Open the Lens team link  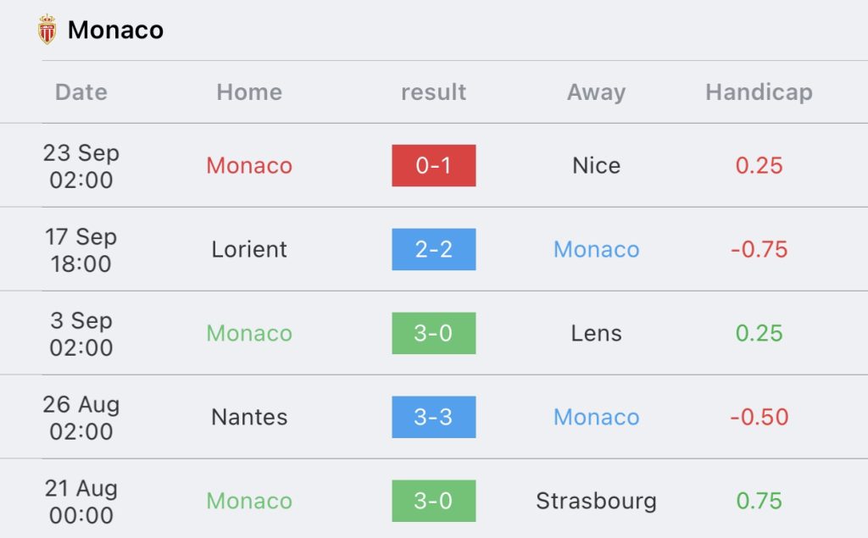(596, 333)
